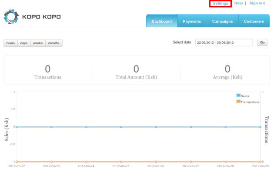Viewport: 274px width, 178px height.
Task: Click the Kopo Kopo logo icon
Action: tap(11, 17)
